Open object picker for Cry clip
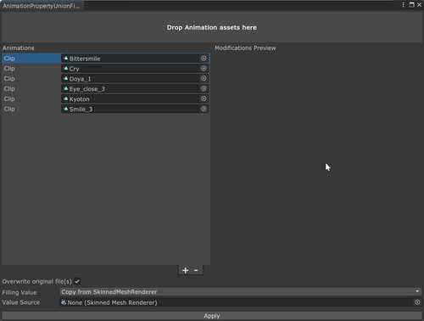The image size is (424, 321). click(x=204, y=69)
